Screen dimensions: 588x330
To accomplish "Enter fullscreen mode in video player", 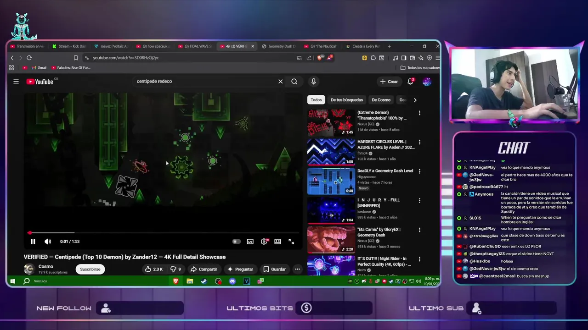I will [291, 242].
